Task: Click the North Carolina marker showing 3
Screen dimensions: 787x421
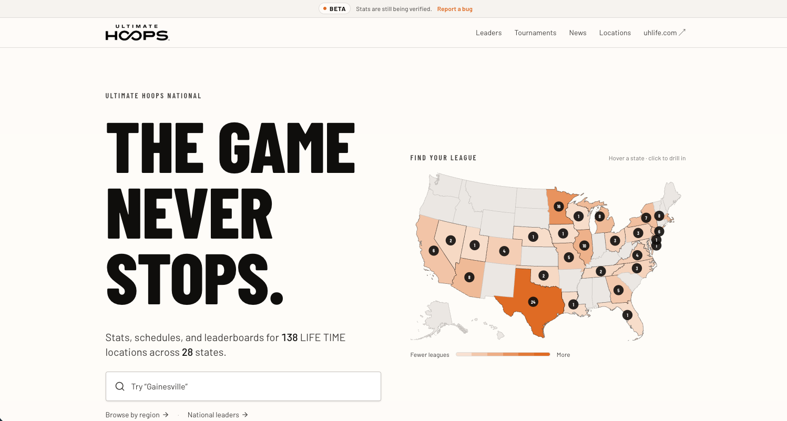Action: point(637,268)
